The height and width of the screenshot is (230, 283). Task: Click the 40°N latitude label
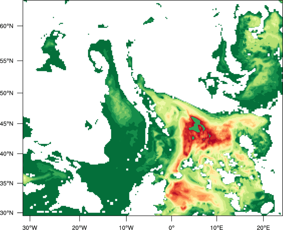point(7,154)
